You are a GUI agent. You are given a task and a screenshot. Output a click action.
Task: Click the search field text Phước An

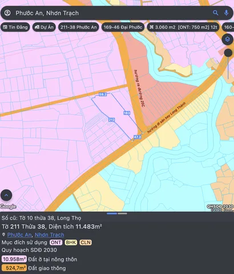29,13
